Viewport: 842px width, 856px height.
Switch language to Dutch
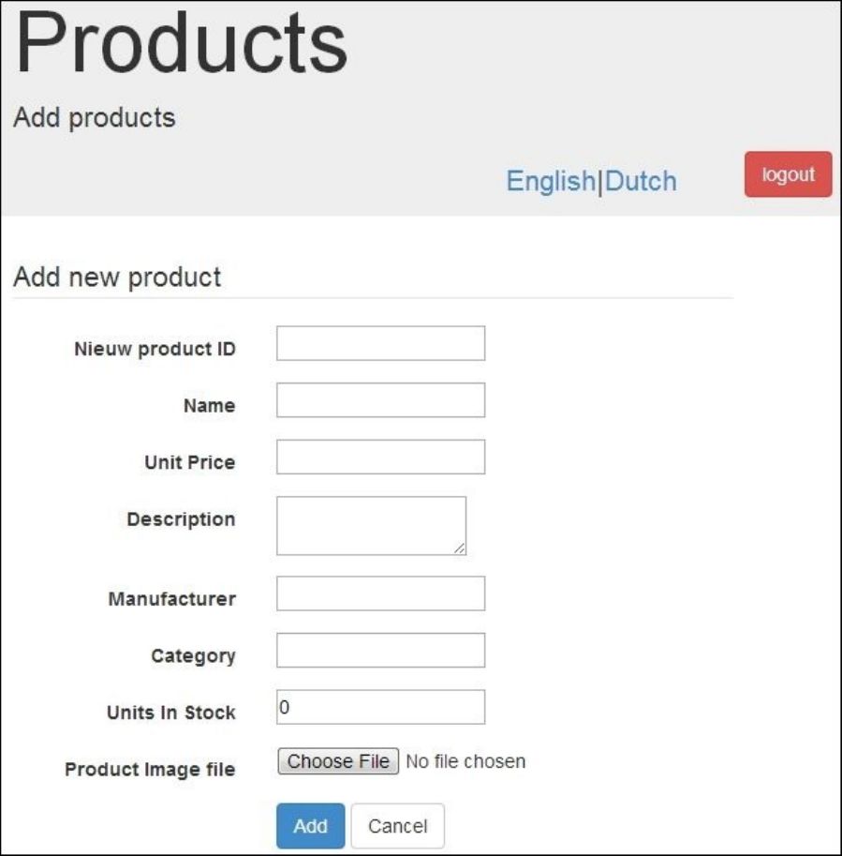click(641, 181)
